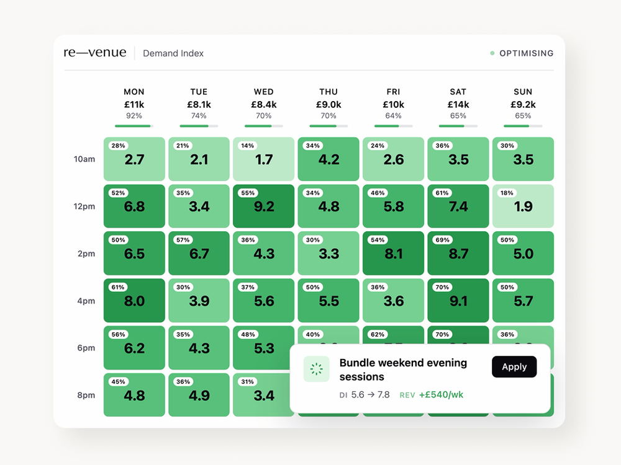Select the 10am row label

coord(84,159)
